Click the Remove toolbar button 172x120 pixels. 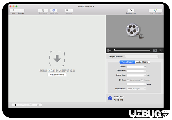point(21,10)
